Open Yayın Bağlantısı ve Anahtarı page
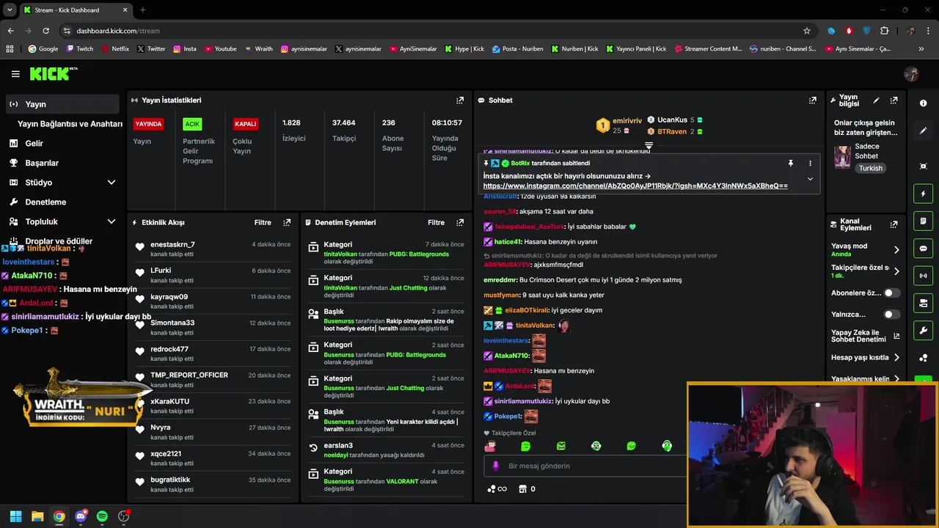The height and width of the screenshot is (528, 939). pos(70,124)
